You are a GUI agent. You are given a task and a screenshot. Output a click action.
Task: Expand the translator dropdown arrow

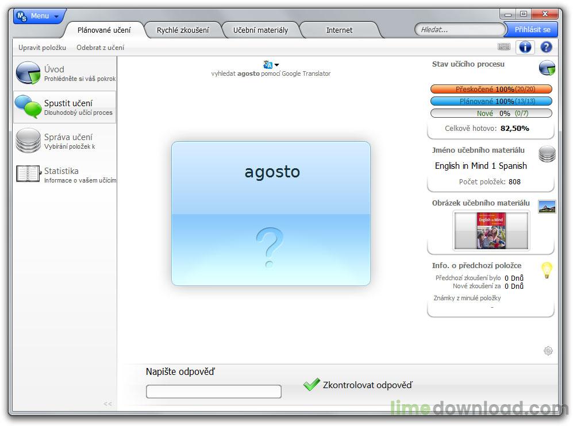[276, 65]
